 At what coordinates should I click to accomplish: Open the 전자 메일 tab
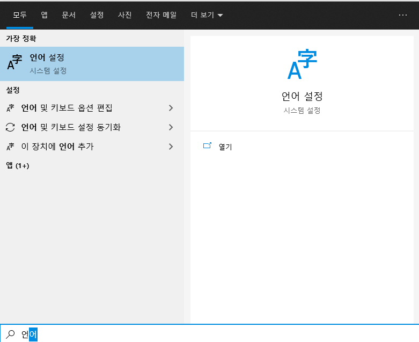click(161, 15)
